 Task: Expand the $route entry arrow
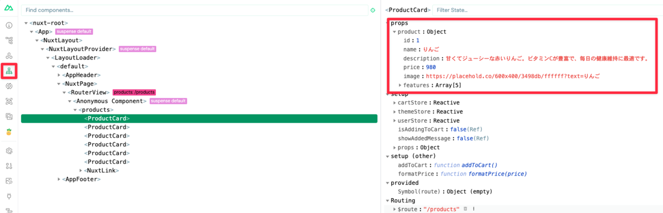[394, 210]
